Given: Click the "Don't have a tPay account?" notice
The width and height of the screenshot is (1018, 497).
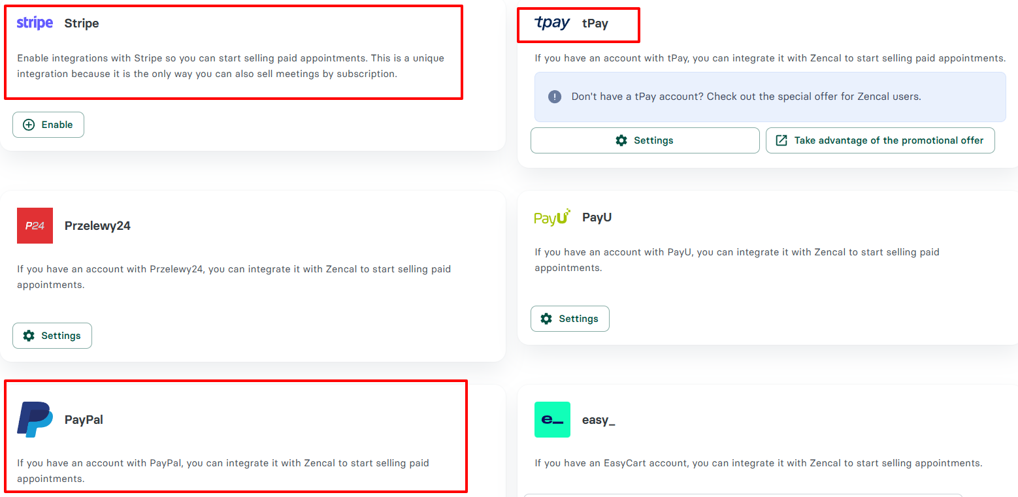Looking at the screenshot, I should (746, 97).
